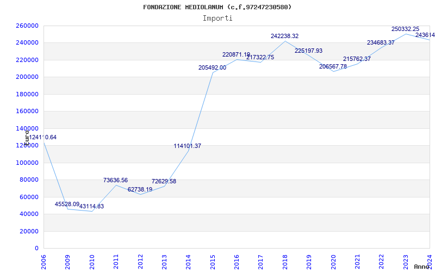Click the data label 124110.64
The image size is (435, 272).
[x=43, y=138]
